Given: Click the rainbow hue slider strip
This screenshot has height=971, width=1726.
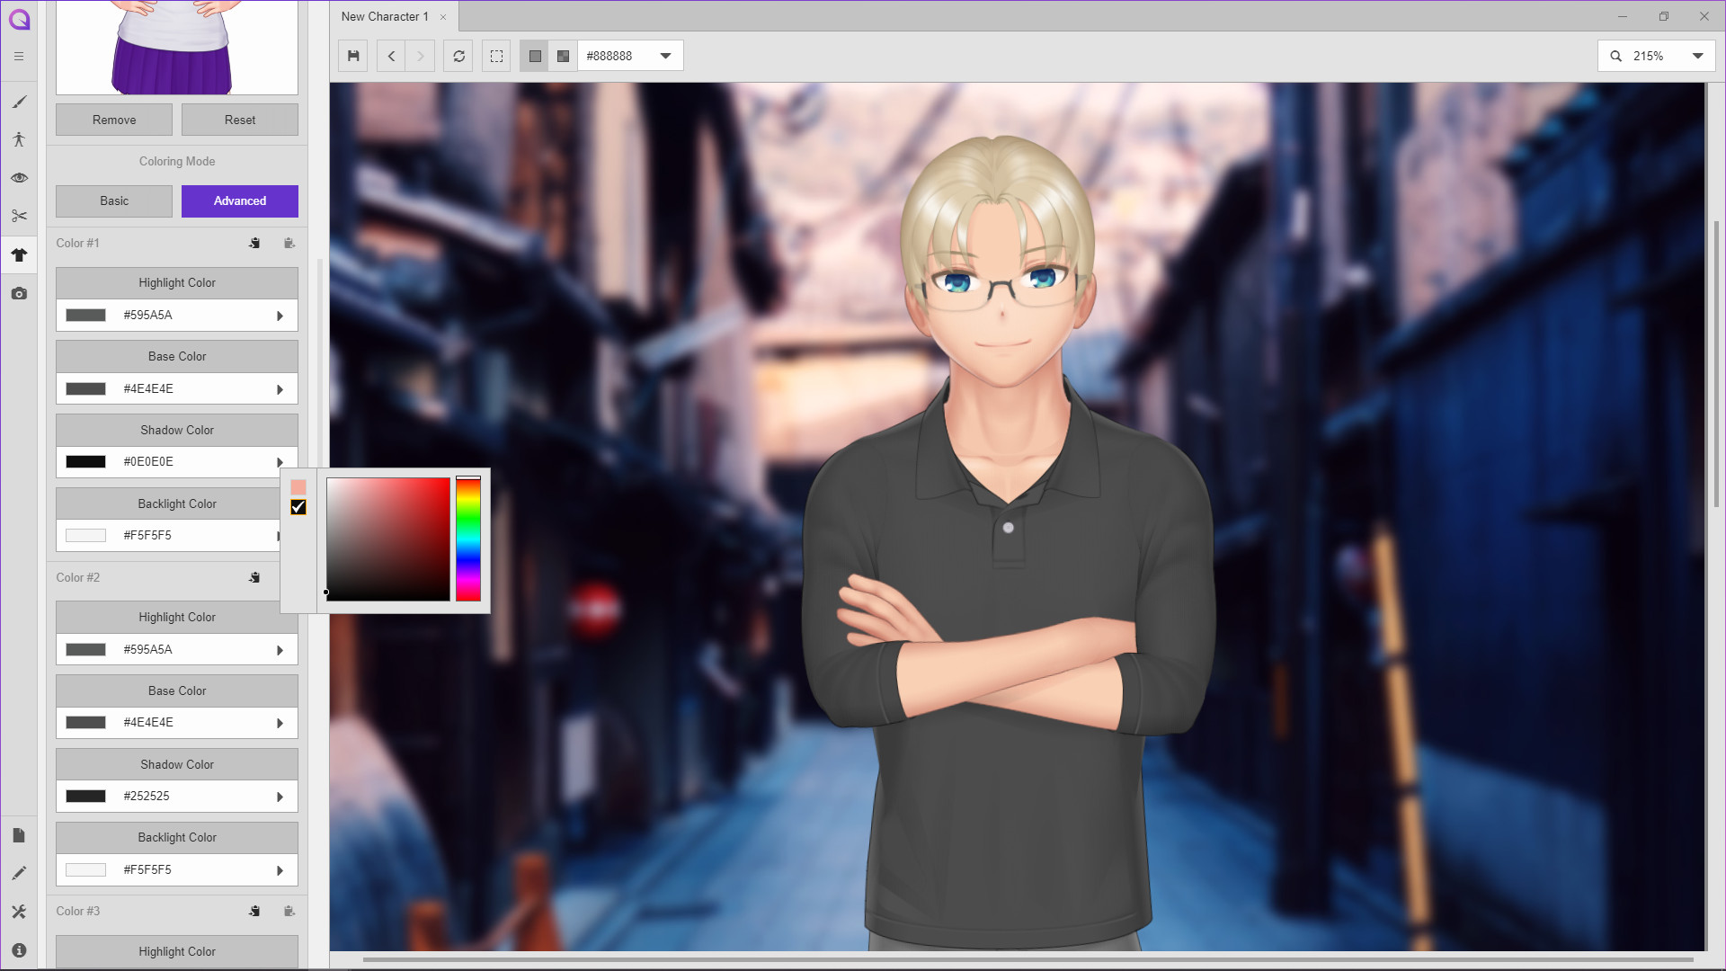Looking at the screenshot, I should tap(467, 539).
